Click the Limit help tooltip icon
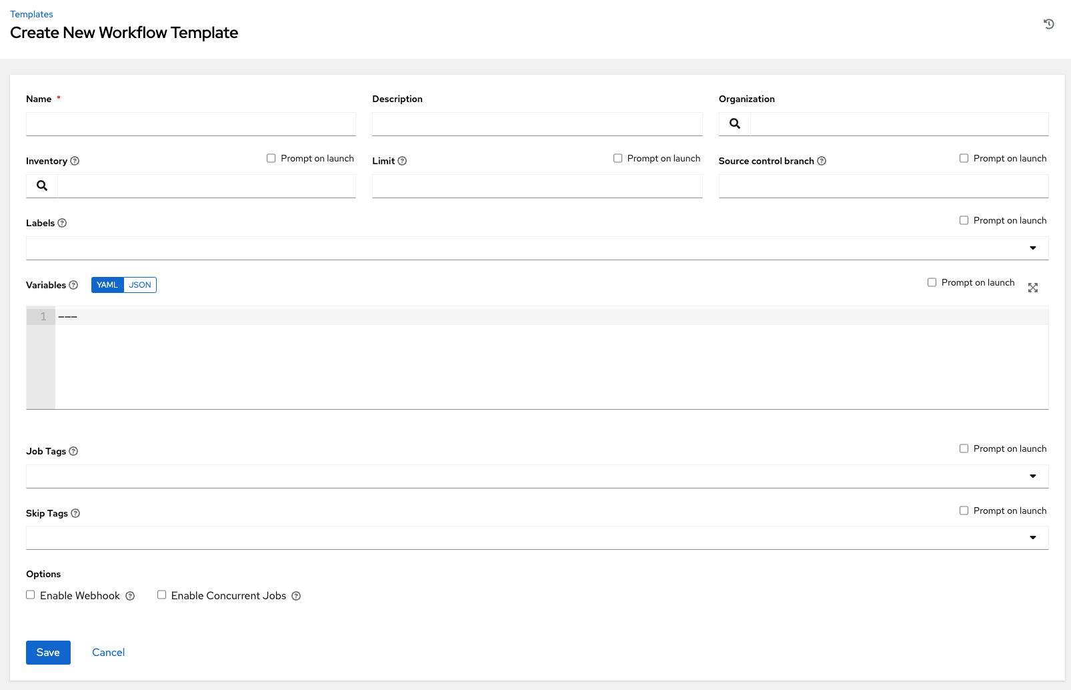The image size is (1071, 690). pyautogui.click(x=403, y=161)
